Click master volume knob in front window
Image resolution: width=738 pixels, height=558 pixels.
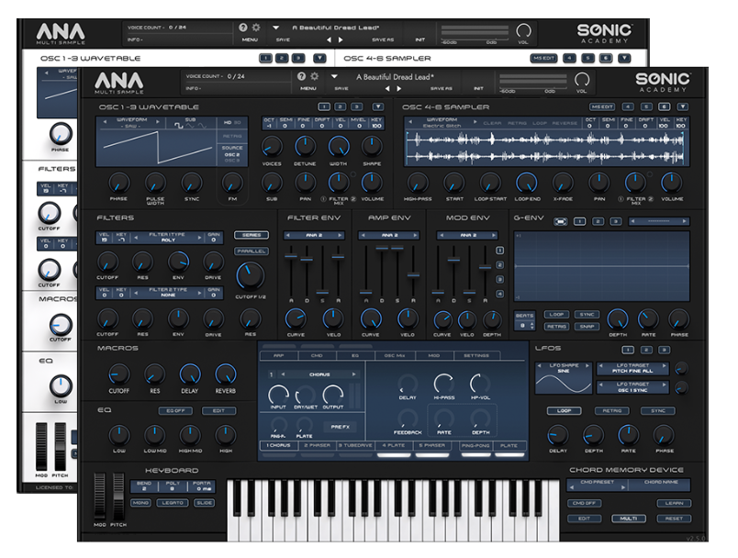582,80
